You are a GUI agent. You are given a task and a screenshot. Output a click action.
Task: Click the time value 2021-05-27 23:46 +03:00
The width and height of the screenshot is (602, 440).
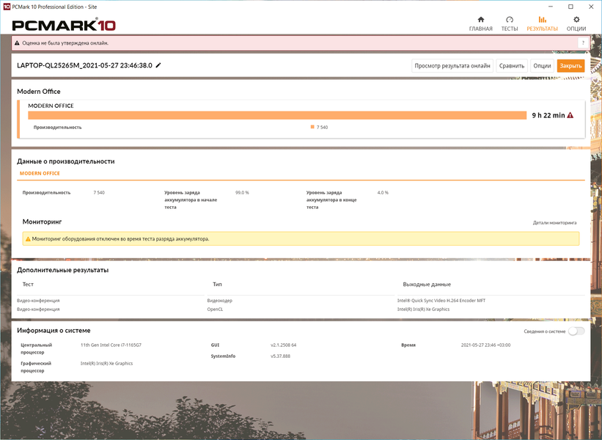pyautogui.click(x=485, y=345)
